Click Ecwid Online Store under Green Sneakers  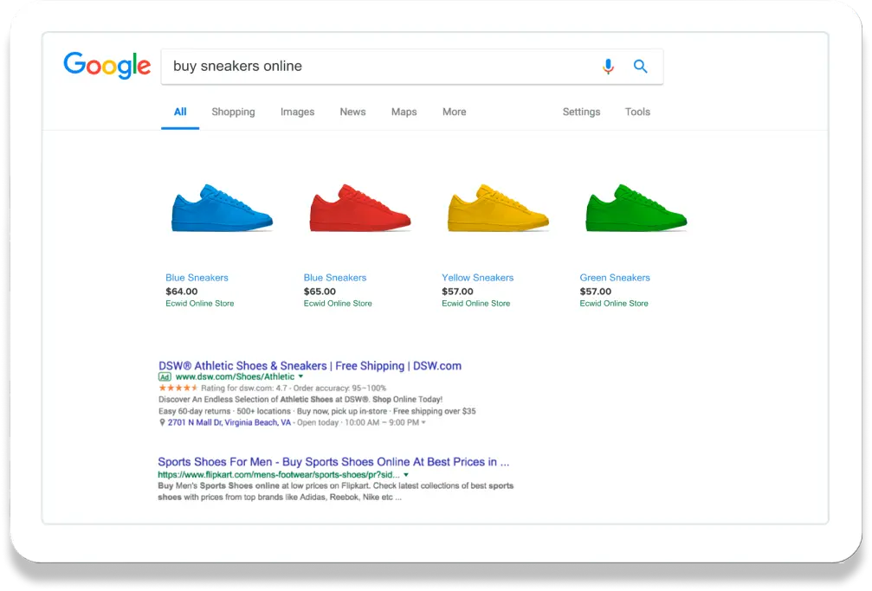(x=614, y=304)
